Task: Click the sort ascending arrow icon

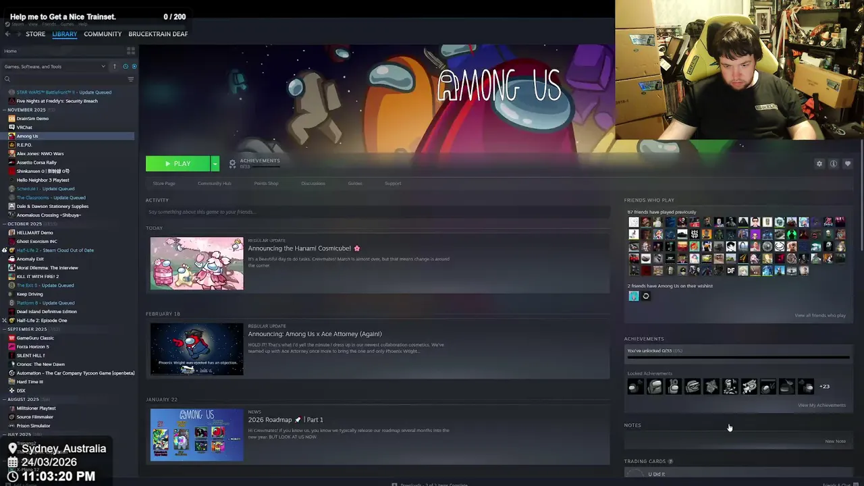Action: click(x=115, y=66)
